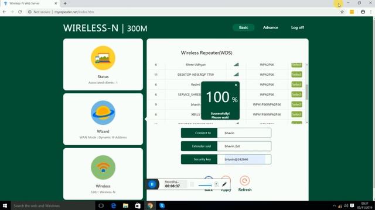
Task: Open the Wireless signal icon
Action: (103, 167)
